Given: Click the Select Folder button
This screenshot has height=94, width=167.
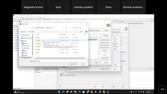Looking at the screenshot, I should 73,64.
